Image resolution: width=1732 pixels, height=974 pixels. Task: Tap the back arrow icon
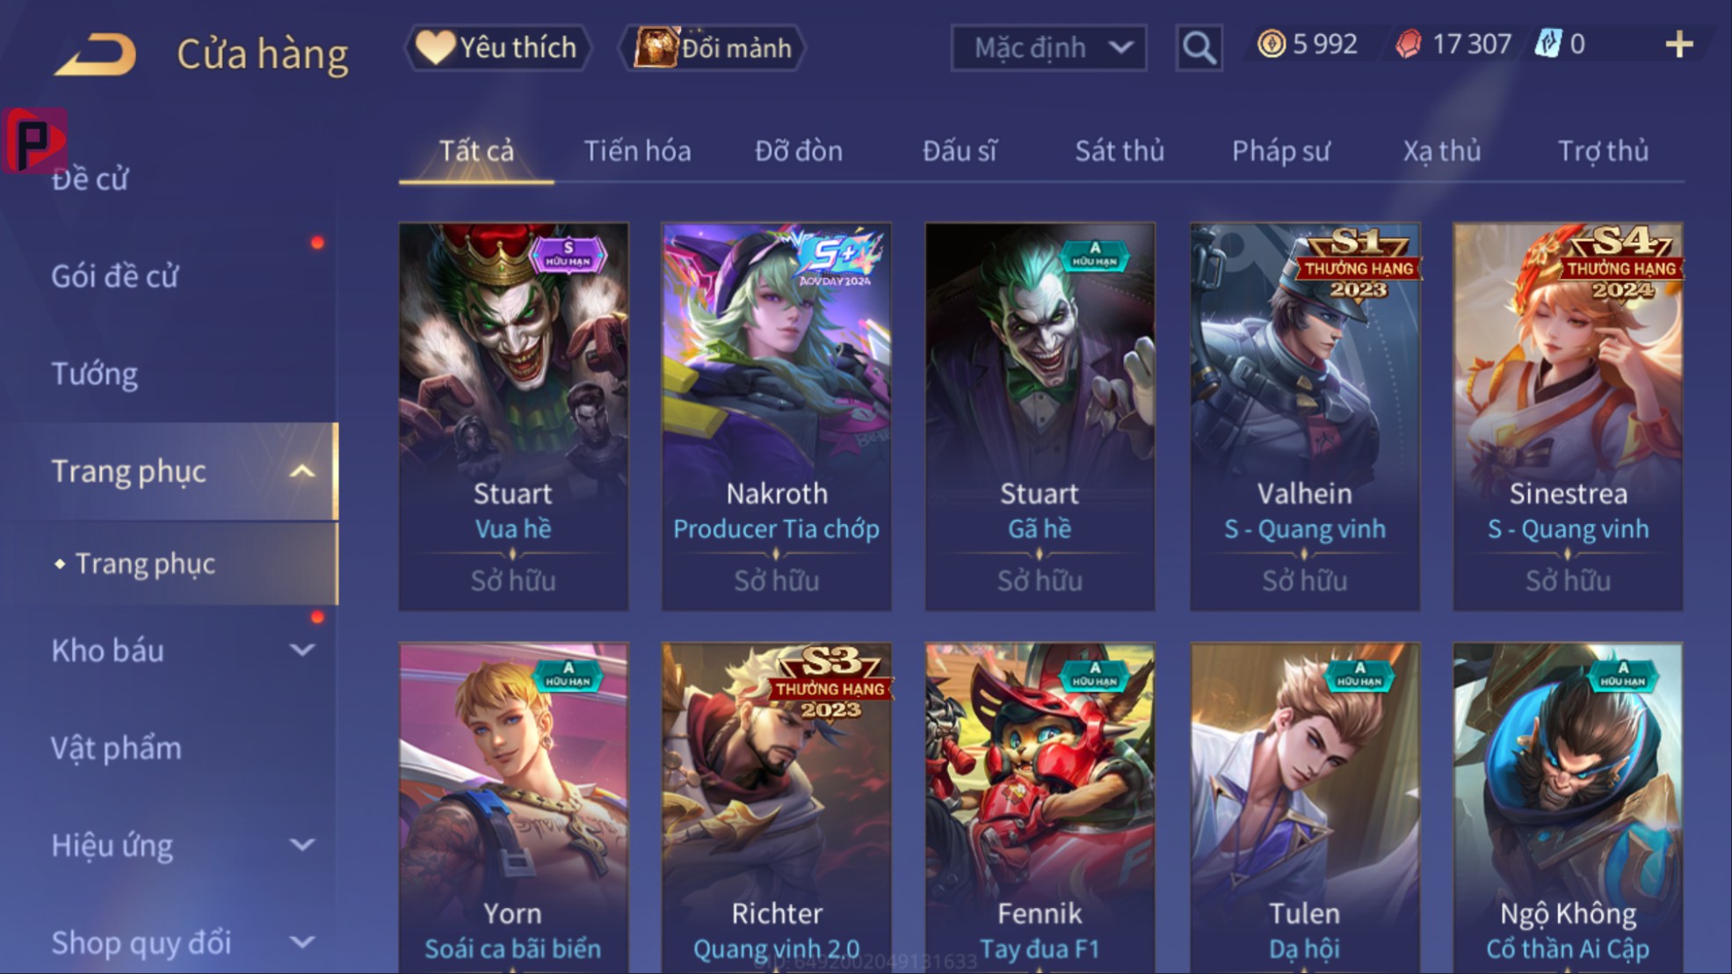(x=96, y=54)
